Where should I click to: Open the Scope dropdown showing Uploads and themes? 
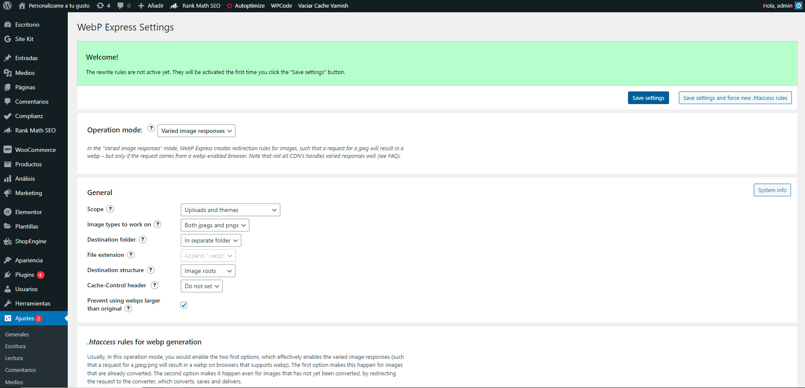230,210
